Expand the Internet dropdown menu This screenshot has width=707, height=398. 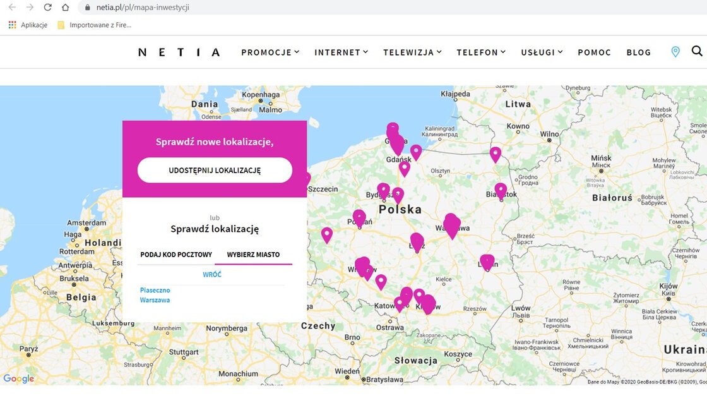coord(341,52)
